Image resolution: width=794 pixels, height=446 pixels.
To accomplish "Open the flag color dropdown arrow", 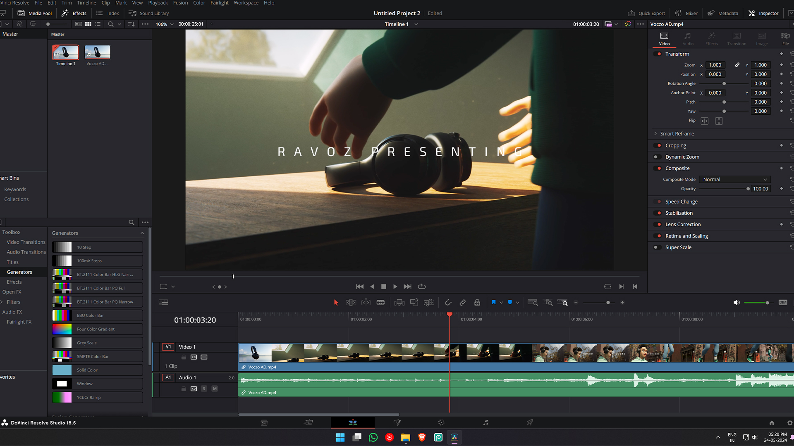I will [501, 303].
